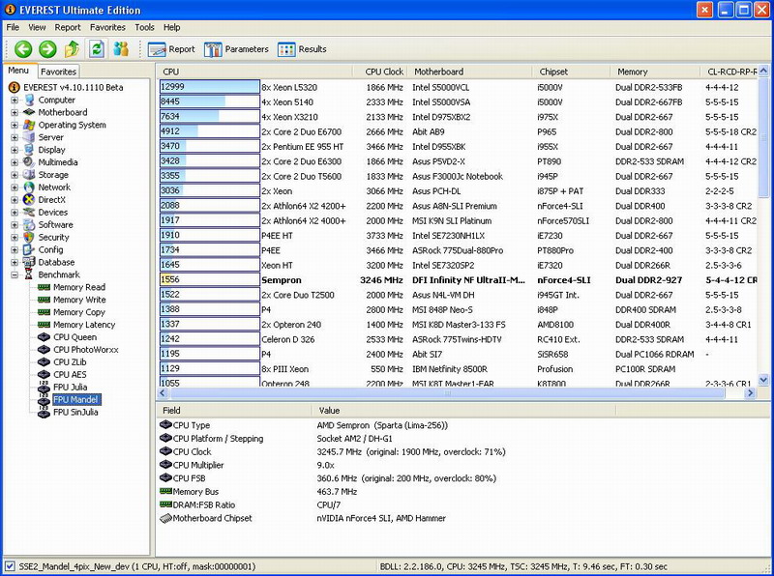This screenshot has height=576, width=774.
Task: Expand the Operating System node
Action: point(15,125)
